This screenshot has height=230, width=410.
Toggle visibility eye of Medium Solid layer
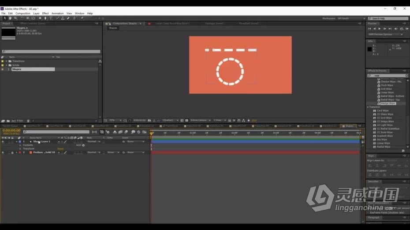tap(3, 153)
